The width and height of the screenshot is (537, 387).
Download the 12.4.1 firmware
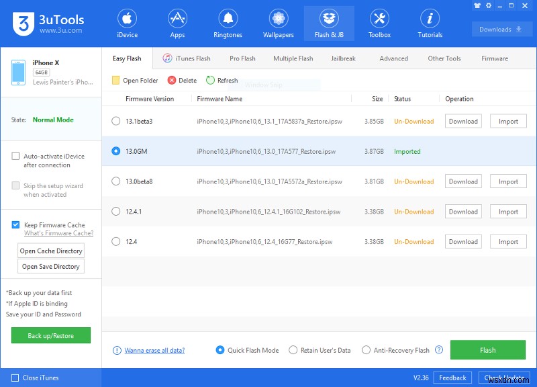coord(463,212)
